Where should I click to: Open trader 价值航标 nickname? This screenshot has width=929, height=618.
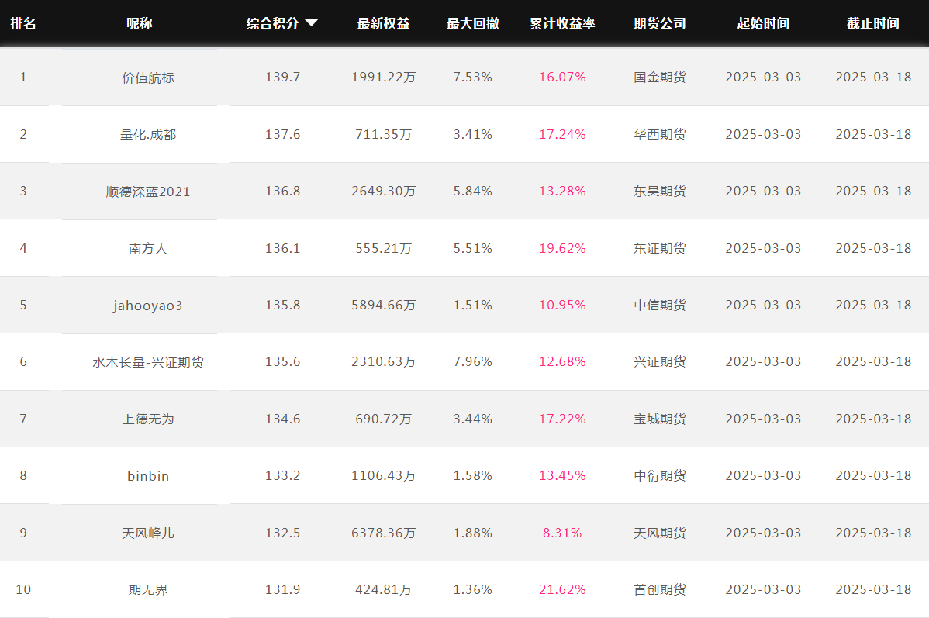pos(148,78)
